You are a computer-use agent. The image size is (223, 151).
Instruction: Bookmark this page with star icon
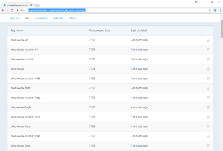click(210, 10)
